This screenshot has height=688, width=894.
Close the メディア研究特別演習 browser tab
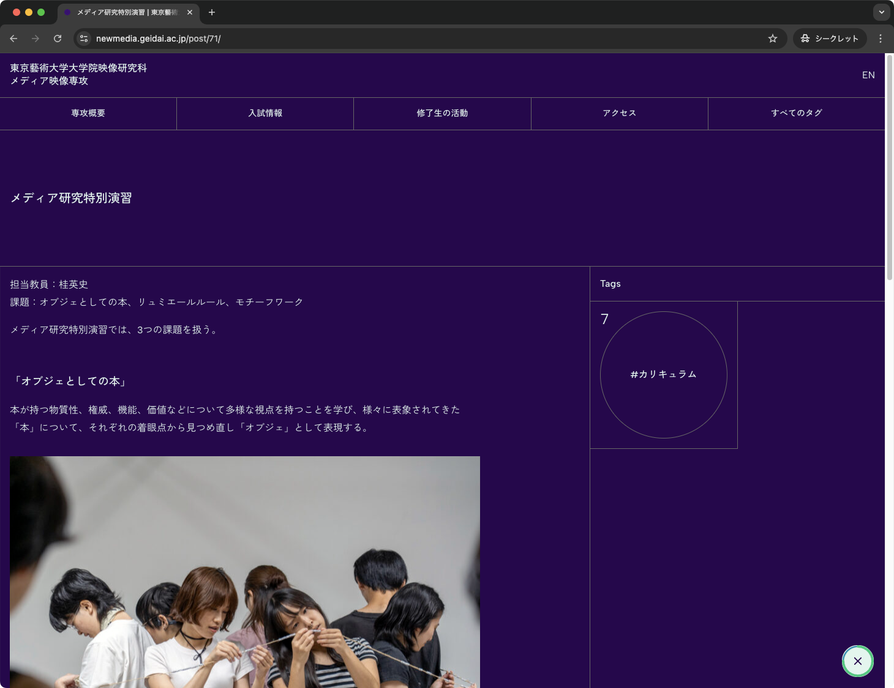190,12
